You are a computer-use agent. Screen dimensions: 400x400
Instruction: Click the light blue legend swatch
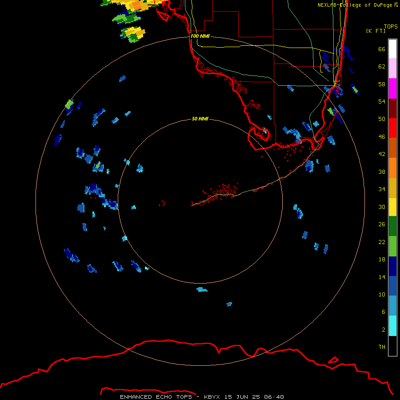point(392,306)
